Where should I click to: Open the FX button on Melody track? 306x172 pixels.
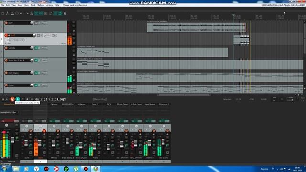click(36, 48)
